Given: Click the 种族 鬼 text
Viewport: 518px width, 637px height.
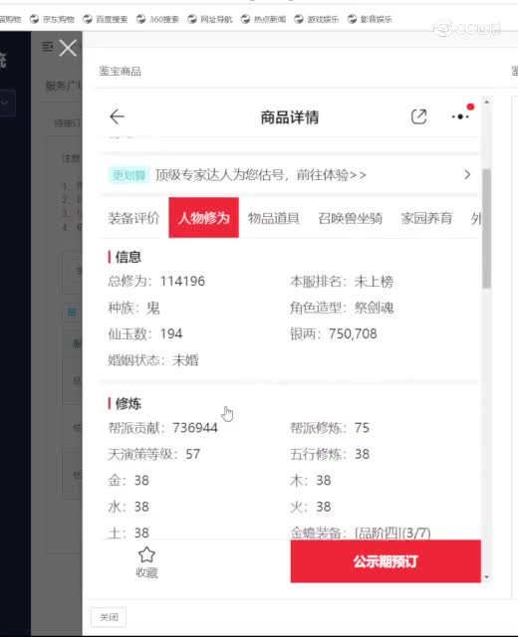Looking at the screenshot, I should [x=133, y=308].
